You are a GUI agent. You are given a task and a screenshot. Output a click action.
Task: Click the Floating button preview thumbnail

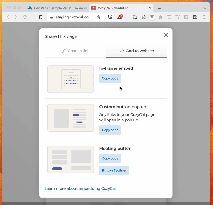click(x=71, y=159)
